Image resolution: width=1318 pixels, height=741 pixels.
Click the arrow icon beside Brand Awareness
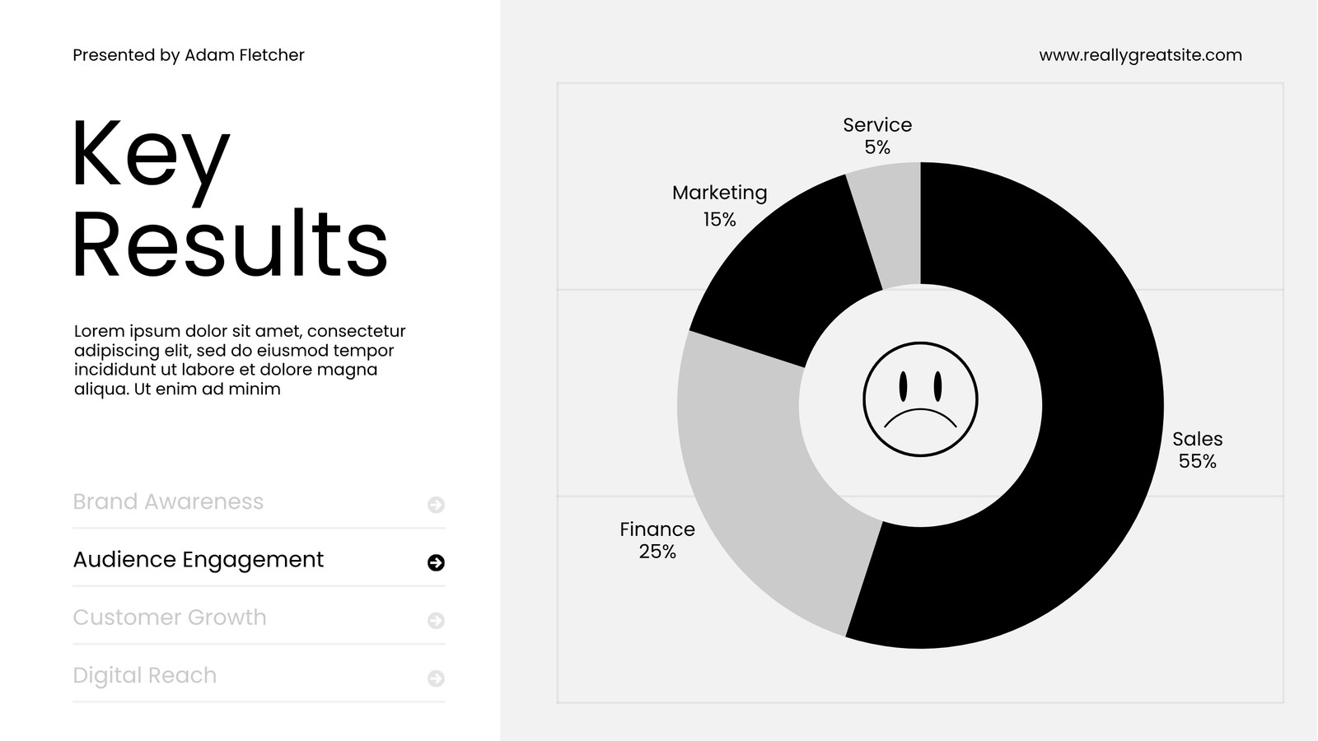pos(436,505)
